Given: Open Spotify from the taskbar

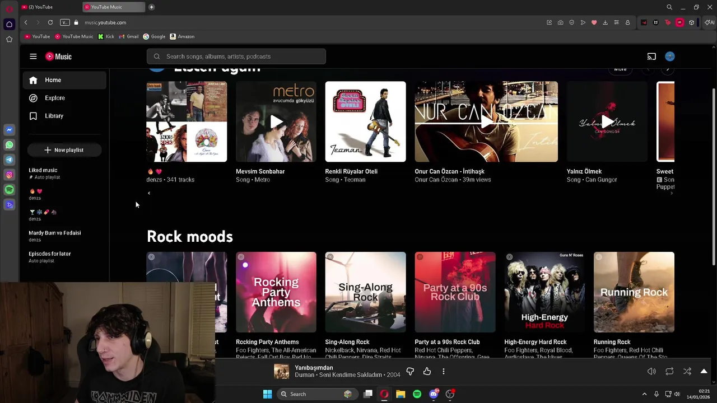Looking at the screenshot, I should point(417,394).
